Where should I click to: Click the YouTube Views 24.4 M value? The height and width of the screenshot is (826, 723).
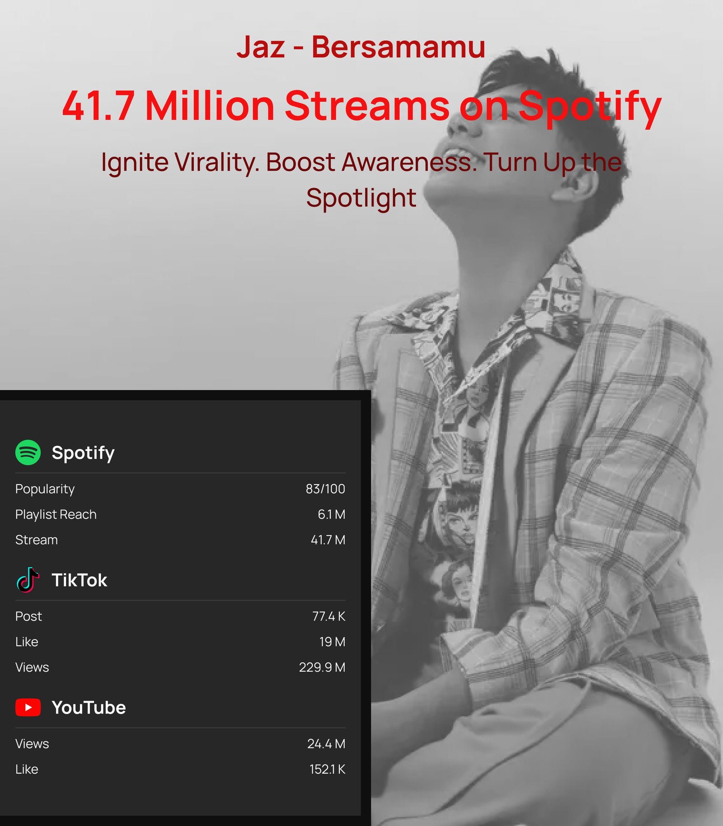(326, 744)
